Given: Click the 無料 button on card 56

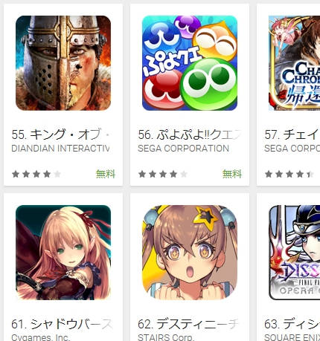Looking at the screenshot, I should [x=232, y=174].
